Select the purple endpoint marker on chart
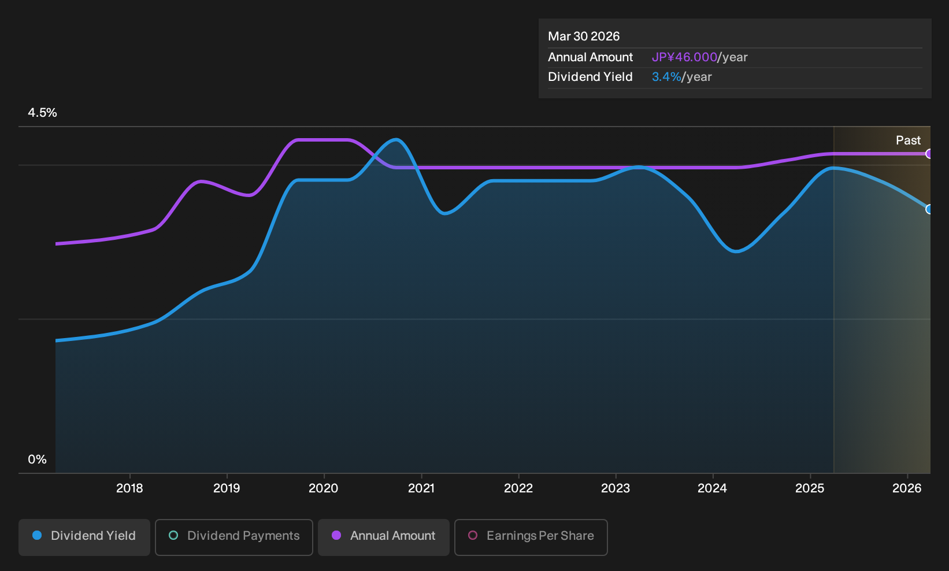 pos(929,154)
